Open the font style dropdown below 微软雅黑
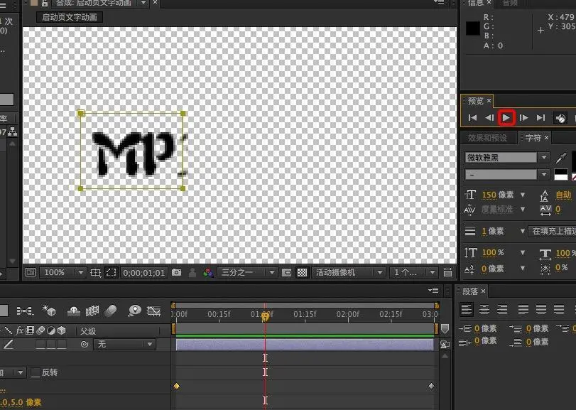The height and width of the screenshot is (410, 576). coord(507,175)
